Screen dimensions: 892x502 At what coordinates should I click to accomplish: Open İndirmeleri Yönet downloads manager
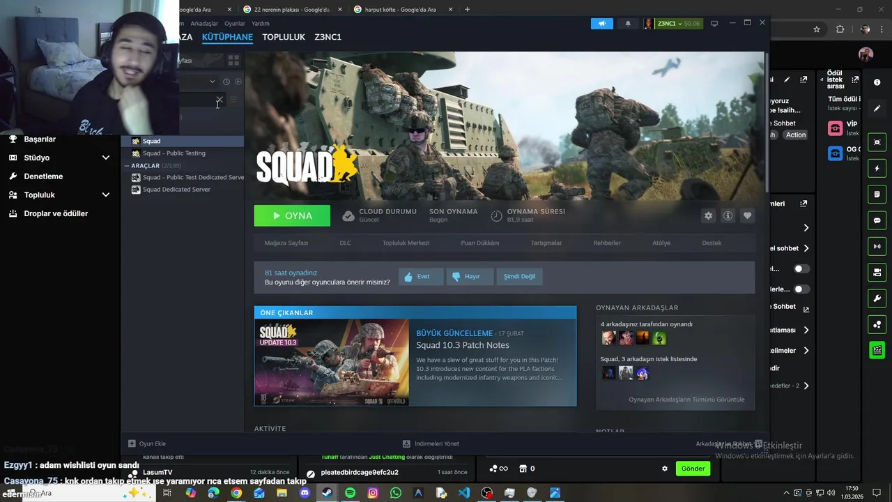(x=431, y=443)
